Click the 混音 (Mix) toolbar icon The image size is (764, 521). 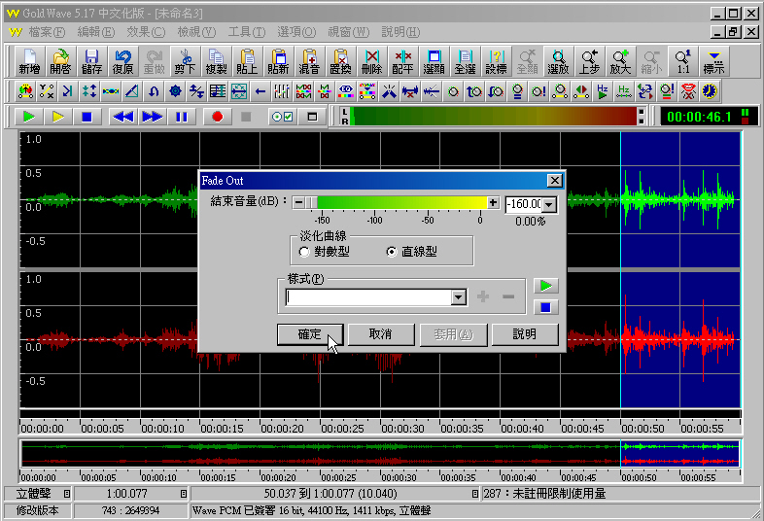[309, 61]
